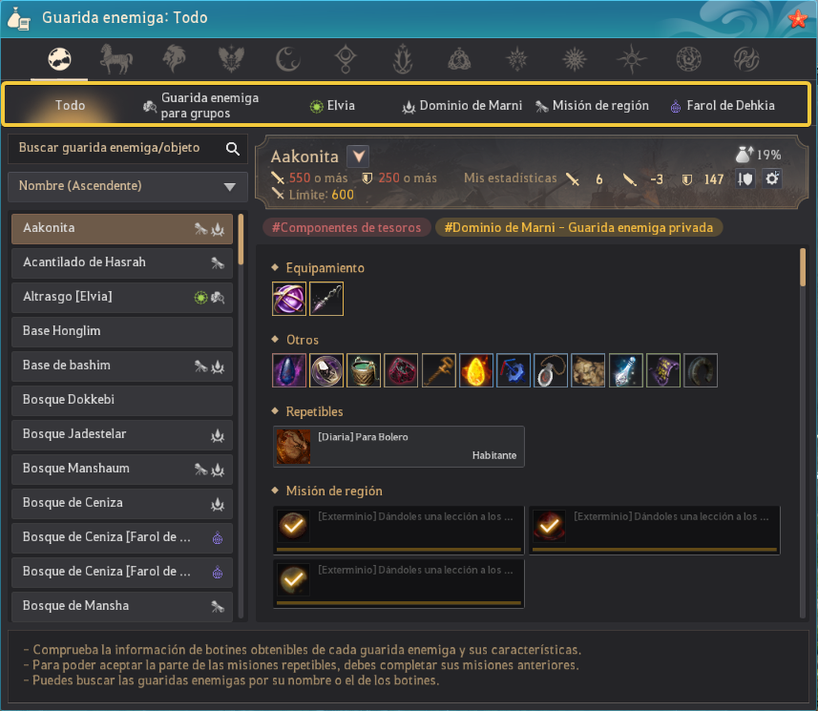Toggle first checked Exterminio region mission
This screenshot has height=711, width=818.
293,526
